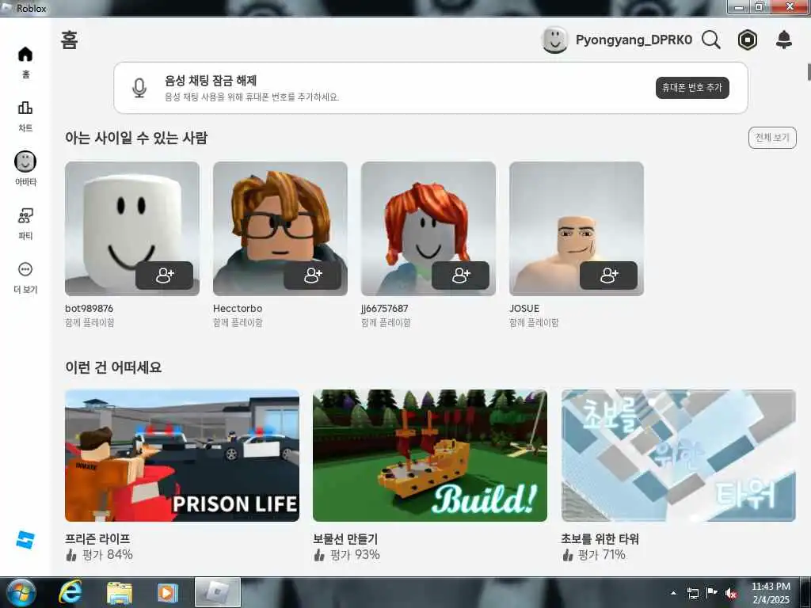Launch Internet Explorer from taskbar
The height and width of the screenshot is (608, 811).
tap(70, 592)
